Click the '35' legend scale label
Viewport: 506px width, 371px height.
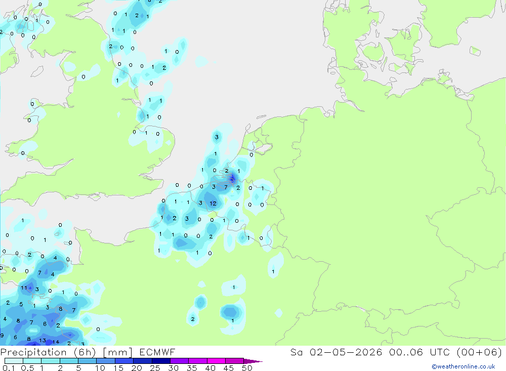(x=192, y=368)
